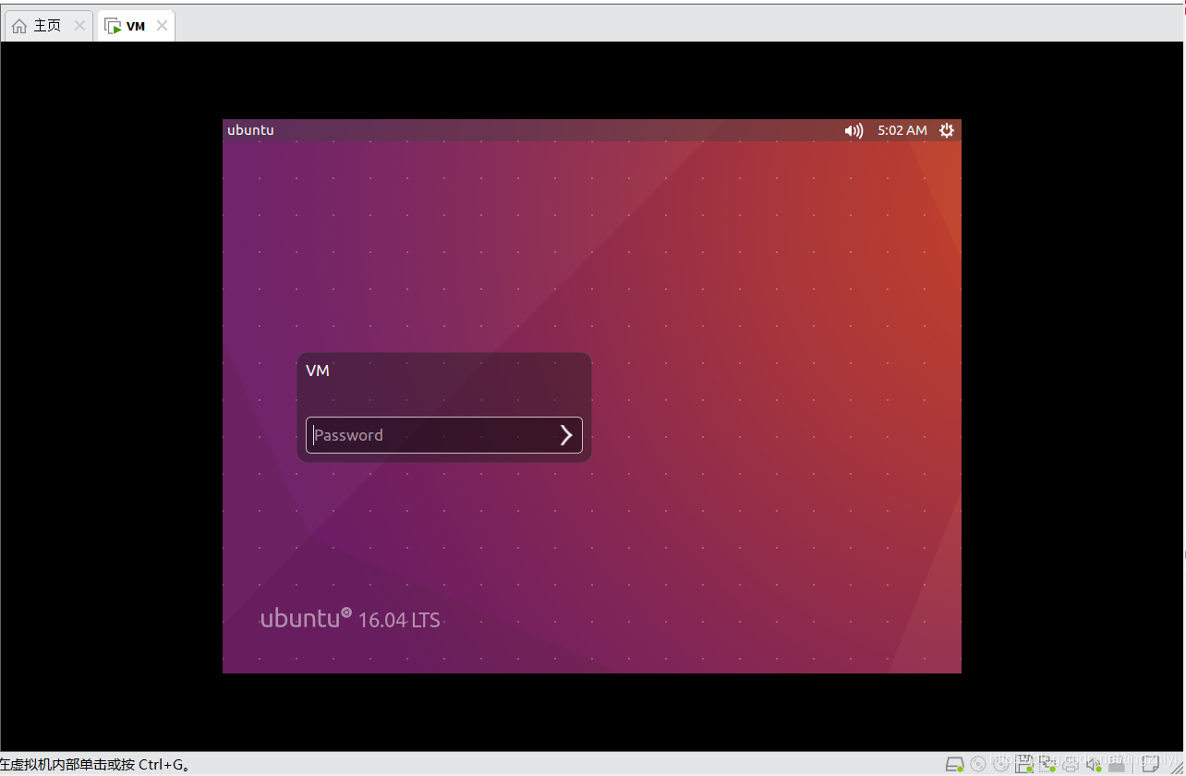Viewport: 1186px width, 776px height.
Task: Select the VM user name on login box
Action: coord(318,370)
